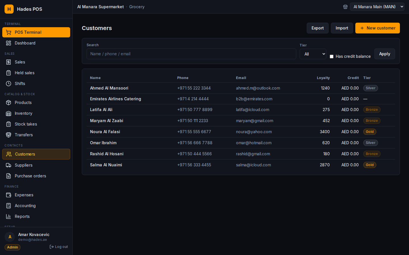Click the Credit column header

(x=353, y=78)
